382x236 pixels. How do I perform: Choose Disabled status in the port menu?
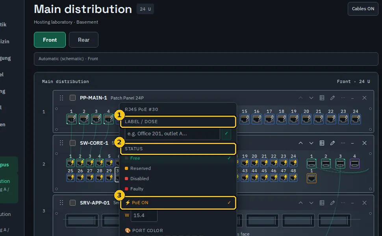pyautogui.click(x=178, y=179)
